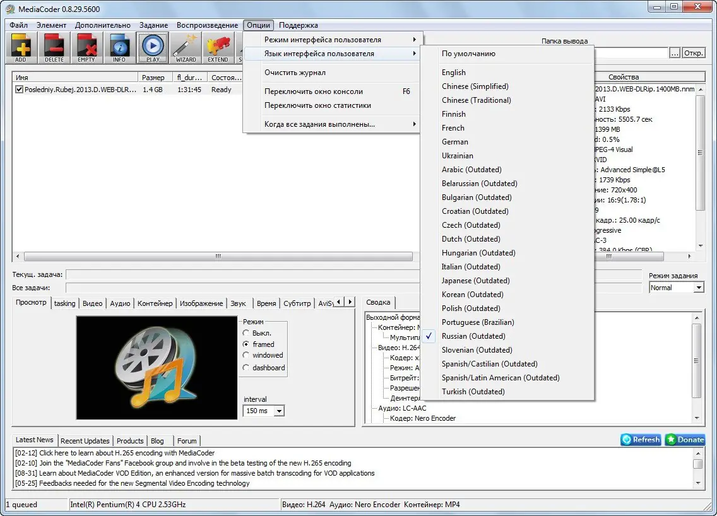Switch to the Контейнер tab

(155, 303)
